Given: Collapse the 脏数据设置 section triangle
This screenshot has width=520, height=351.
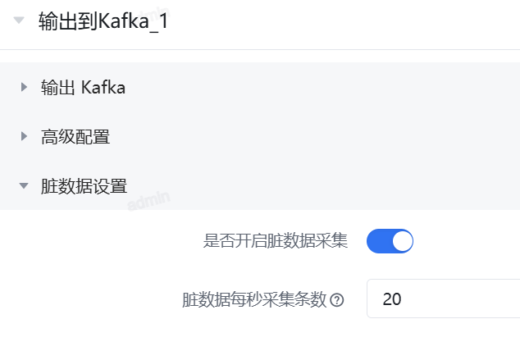Looking at the screenshot, I should [x=24, y=186].
